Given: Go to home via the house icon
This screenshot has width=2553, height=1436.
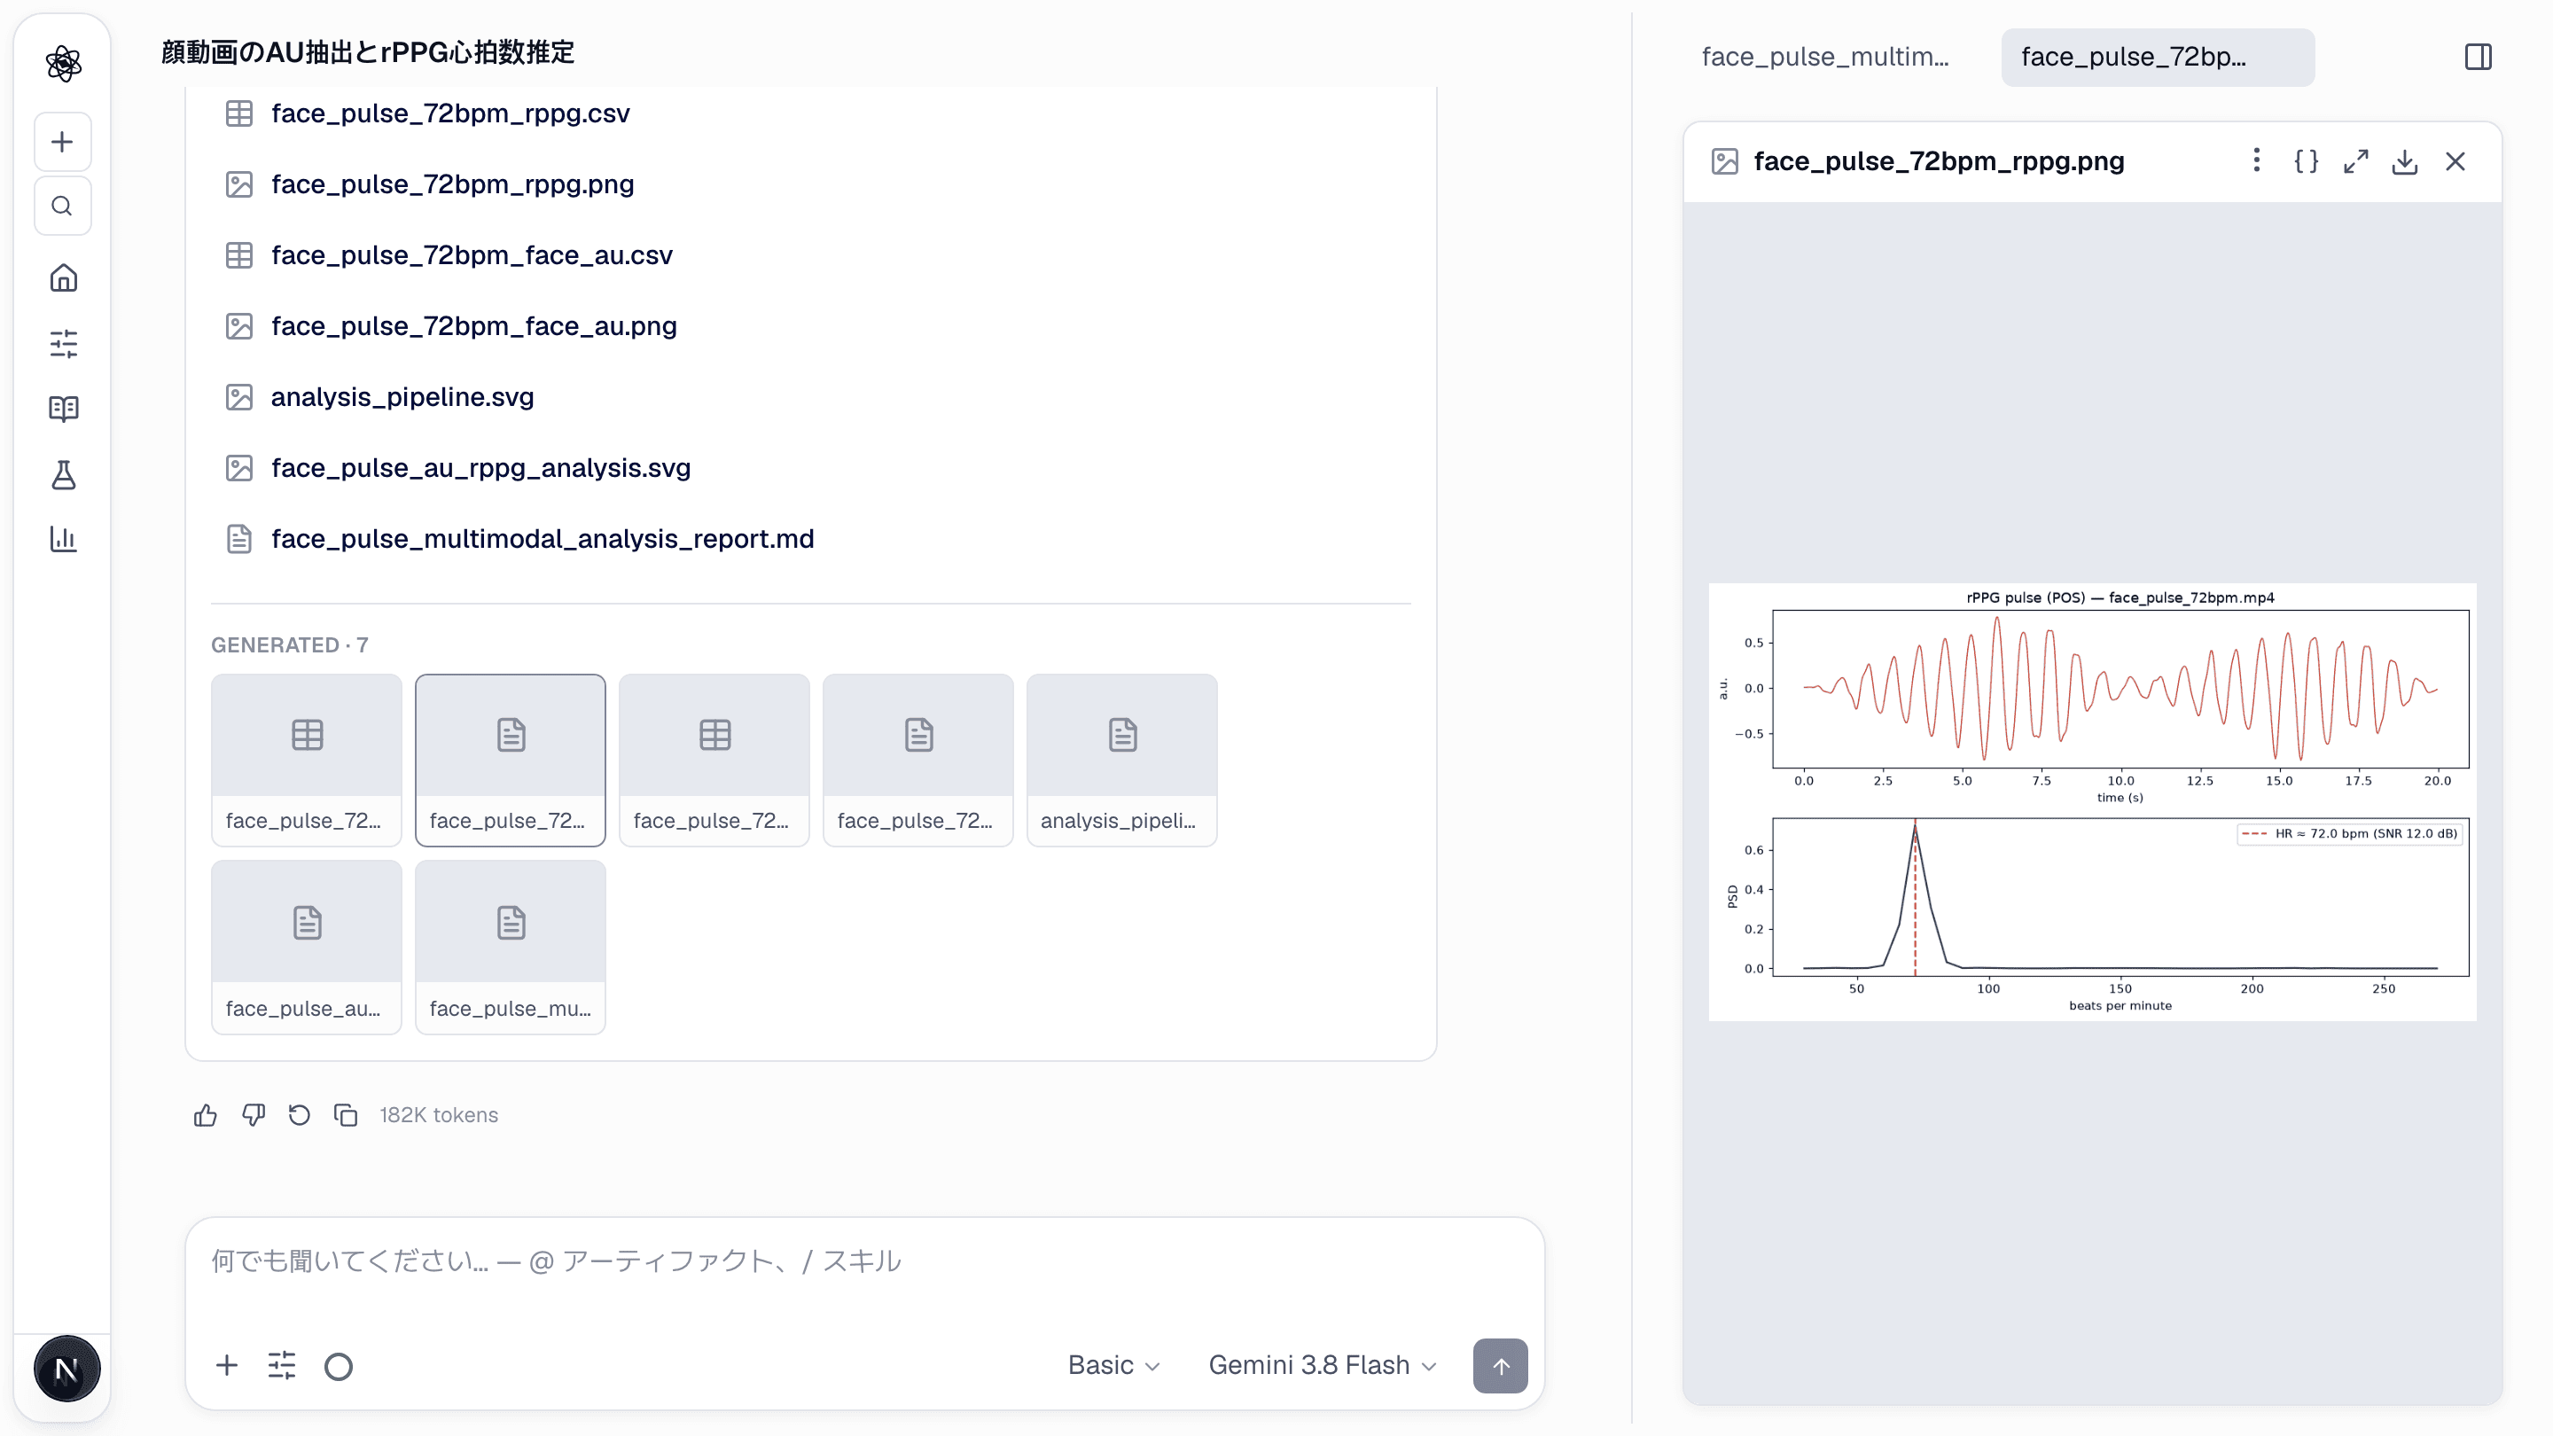Looking at the screenshot, I should click(x=64, y=277).
